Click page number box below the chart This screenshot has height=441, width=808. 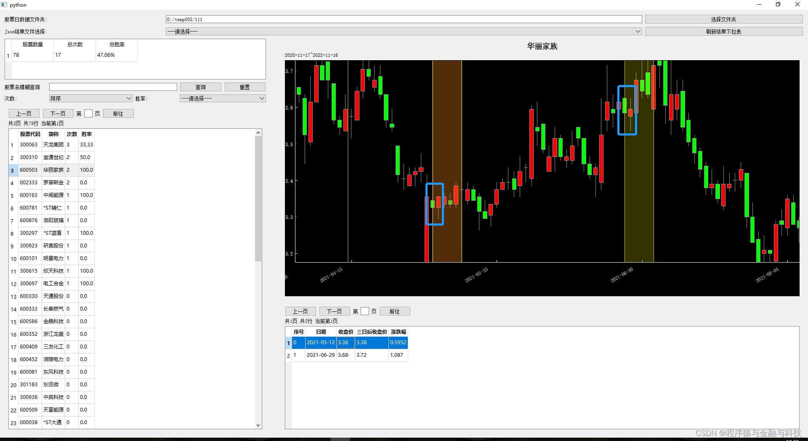tap(365, 311)
